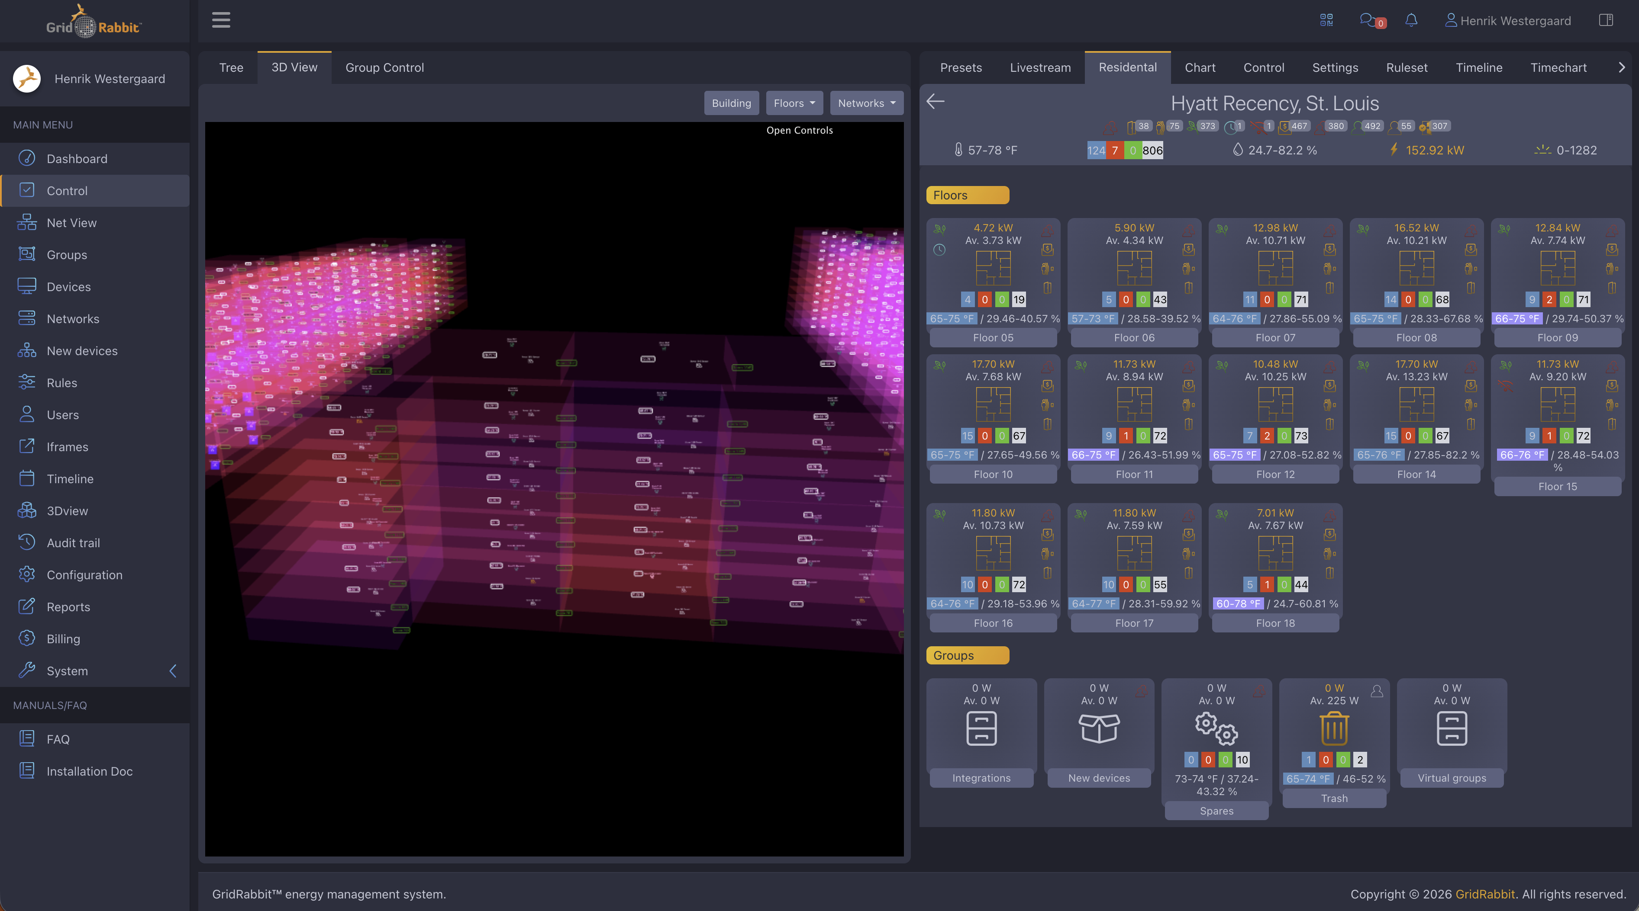
Task: Click the leaf eco icon on Floor 10 card
Action: [x=939, y=365]
